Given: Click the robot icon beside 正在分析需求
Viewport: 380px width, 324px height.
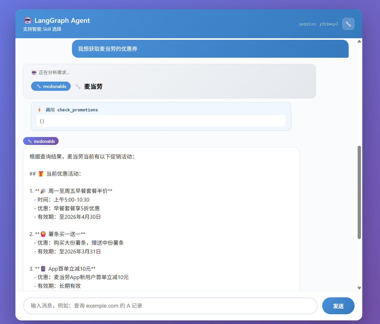Looking at the screenshot, I should (x=34, y=73).
